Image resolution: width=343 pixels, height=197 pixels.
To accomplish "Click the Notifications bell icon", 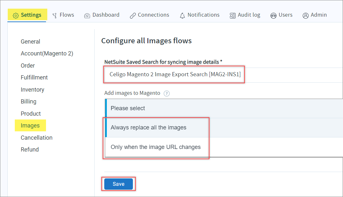I will point(182,15).
